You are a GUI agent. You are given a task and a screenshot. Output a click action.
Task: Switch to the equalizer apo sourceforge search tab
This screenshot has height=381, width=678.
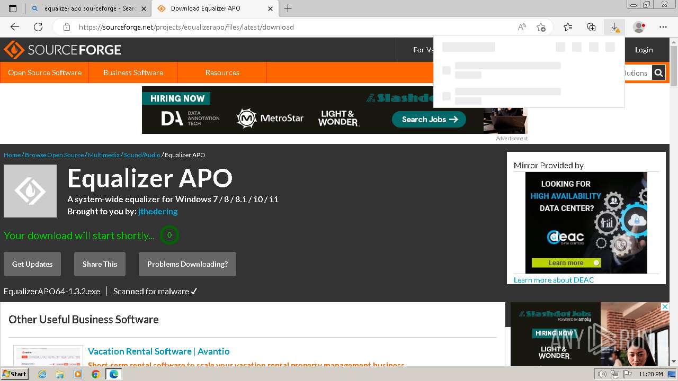pyautogui.click(x=88, y=8)
